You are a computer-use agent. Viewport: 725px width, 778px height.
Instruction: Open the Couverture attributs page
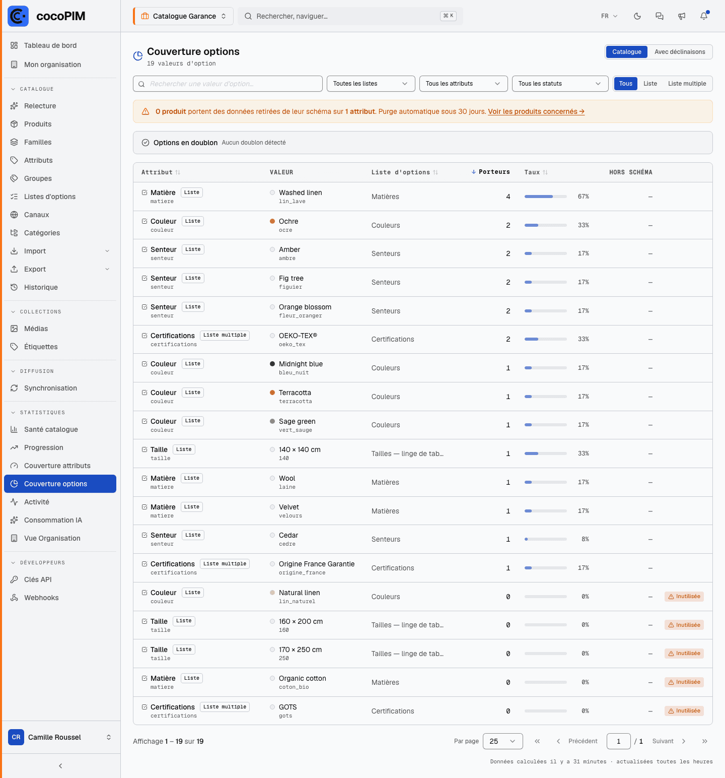click(60, 466)
